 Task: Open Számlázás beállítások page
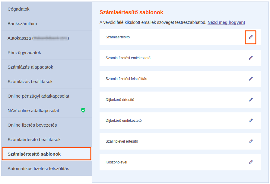[30, 82]
